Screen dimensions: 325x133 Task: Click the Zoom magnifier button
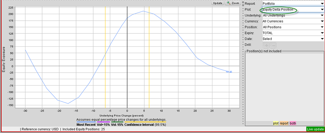tap(233, 3)
